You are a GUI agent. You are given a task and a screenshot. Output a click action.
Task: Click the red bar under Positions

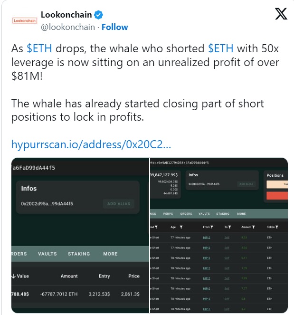pyautogui.click(x=277, y=195)
